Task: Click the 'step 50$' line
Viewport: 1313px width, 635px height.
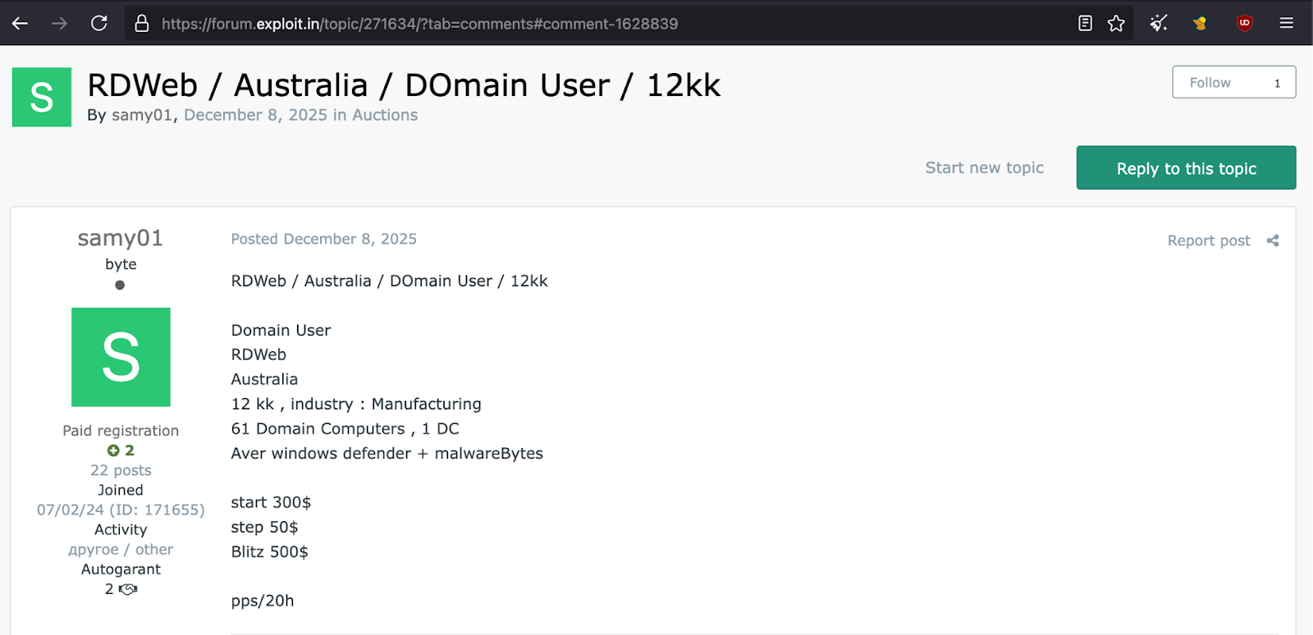Action: (264, 527)
